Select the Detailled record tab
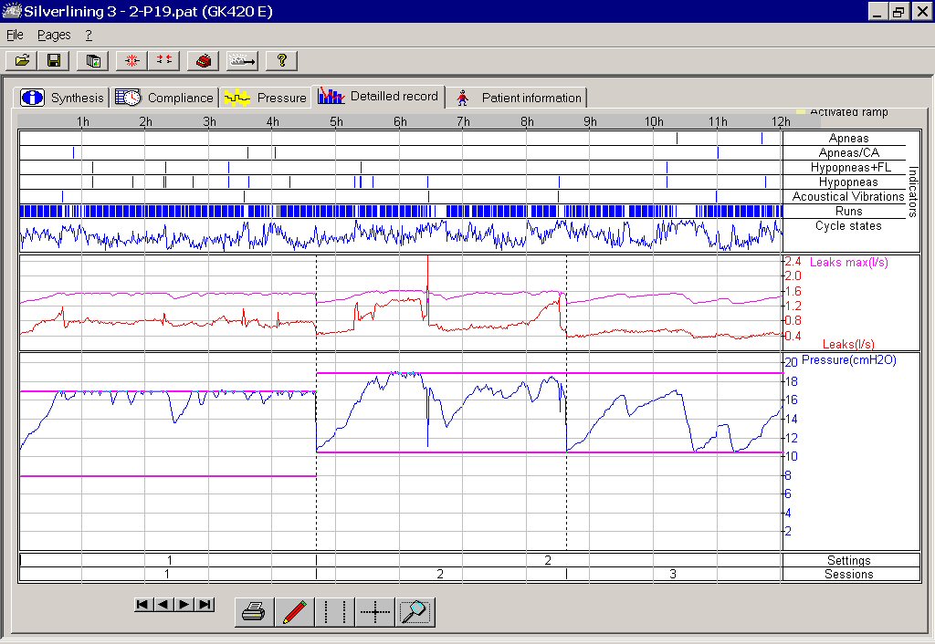This screenshot has height=644, width=935. coord(378,96)
